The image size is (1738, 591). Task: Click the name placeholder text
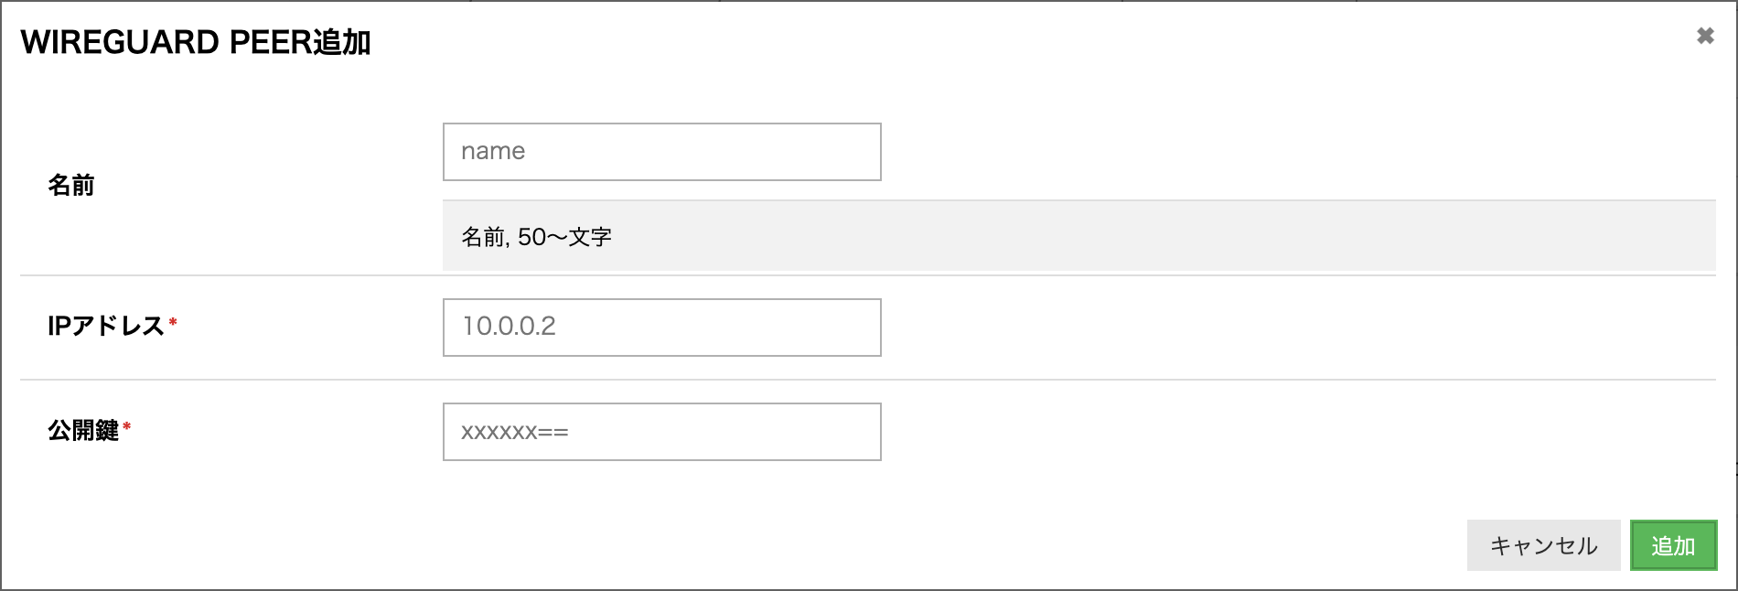tap(491, 151)
